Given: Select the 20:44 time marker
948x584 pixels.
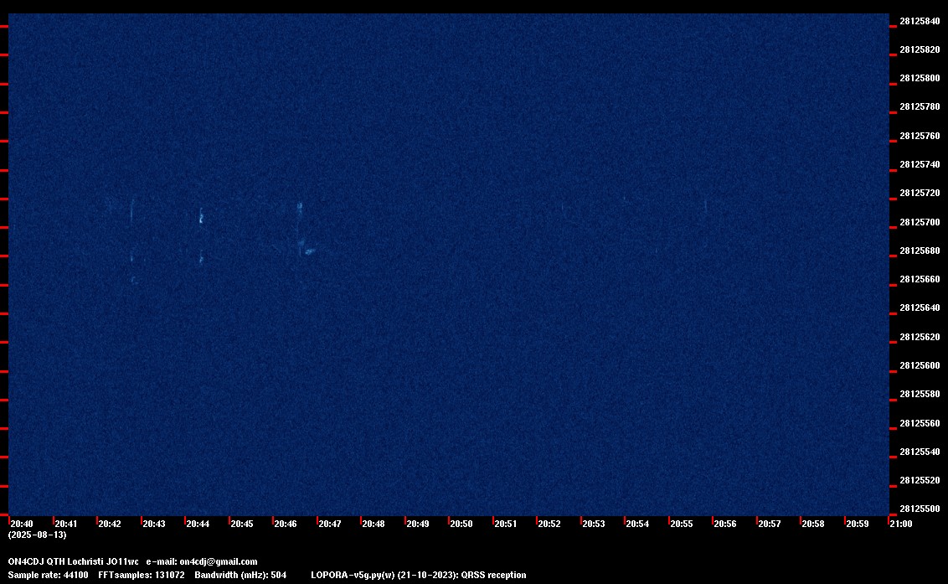Looking at the screenshot, I should point(198,524).
